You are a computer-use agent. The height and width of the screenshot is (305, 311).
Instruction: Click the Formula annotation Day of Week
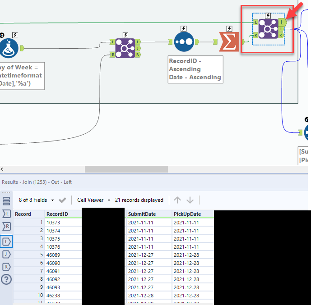tap(22, 76)
